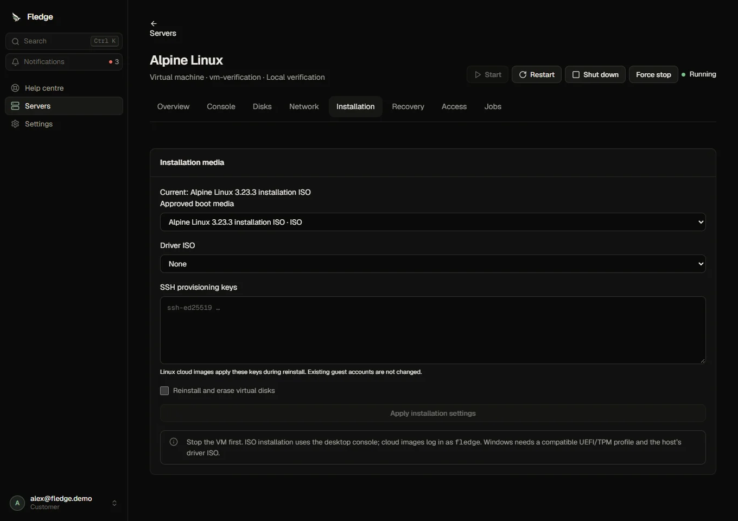The height and width of the screenshot is (521, 738).
Task: Open the Notifications panel
Action: point(64,62)
